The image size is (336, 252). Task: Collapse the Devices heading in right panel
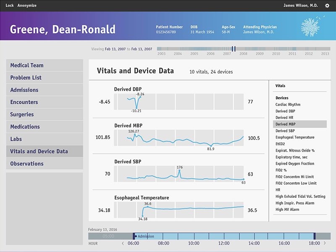[x=282, y=98]
